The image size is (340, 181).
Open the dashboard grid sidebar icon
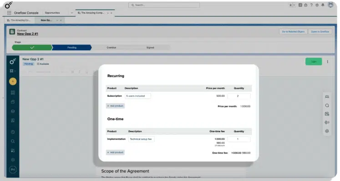coord(13,93)
